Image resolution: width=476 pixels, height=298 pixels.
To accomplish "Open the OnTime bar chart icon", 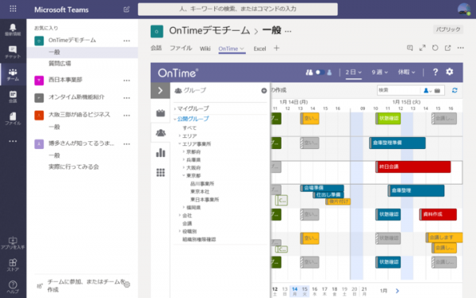I will click(160, 152).
